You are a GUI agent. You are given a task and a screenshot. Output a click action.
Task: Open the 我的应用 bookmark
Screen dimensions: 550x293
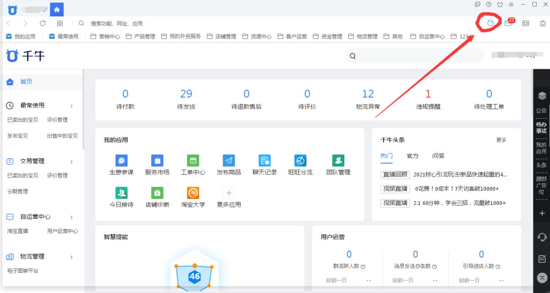tap(21, 36)
